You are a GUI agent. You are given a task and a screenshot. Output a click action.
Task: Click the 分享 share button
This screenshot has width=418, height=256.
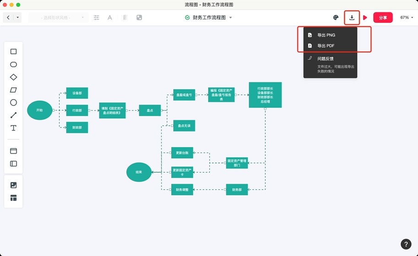pos(383,17)
